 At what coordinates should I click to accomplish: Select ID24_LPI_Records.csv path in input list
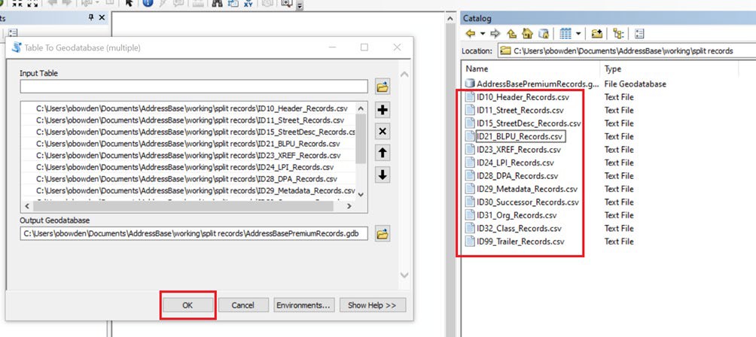pos(184,167)
